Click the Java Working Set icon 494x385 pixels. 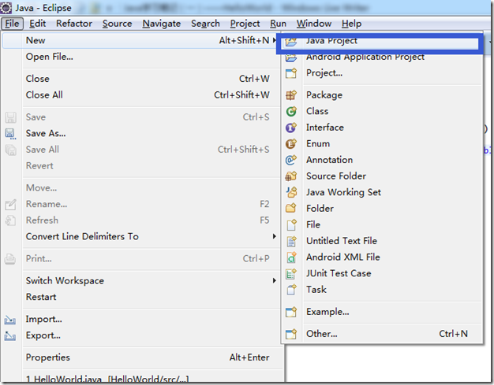pyautogui.click(x=291, y=192)
